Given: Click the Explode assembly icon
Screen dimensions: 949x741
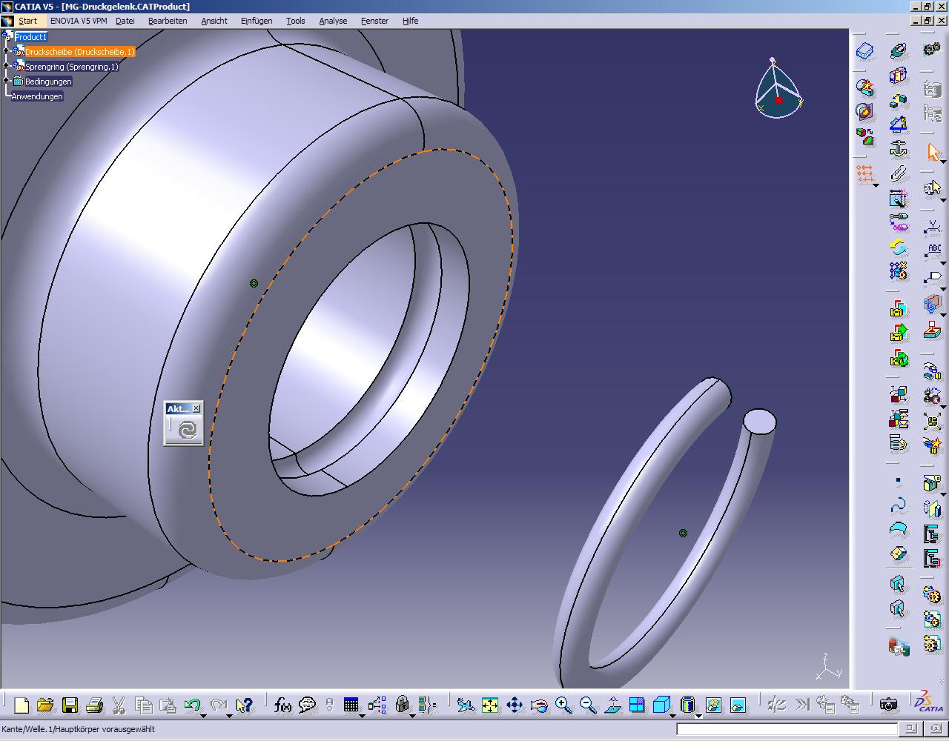Looking at the screenshot, I should [x=933, y=422].
